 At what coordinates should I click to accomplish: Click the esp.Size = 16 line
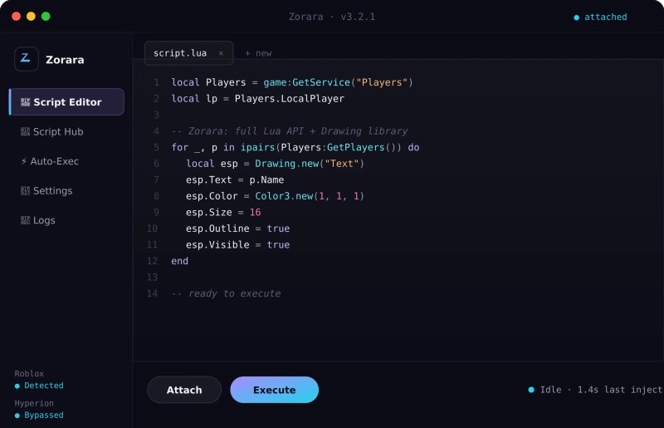[x=223, y=213]
